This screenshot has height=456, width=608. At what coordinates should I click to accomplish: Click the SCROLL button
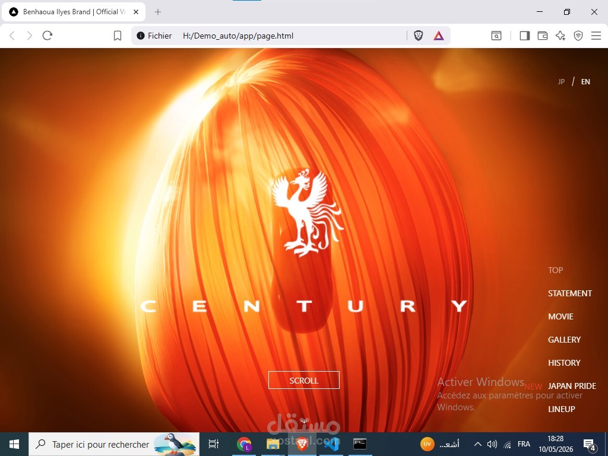(x=304, y=380)
